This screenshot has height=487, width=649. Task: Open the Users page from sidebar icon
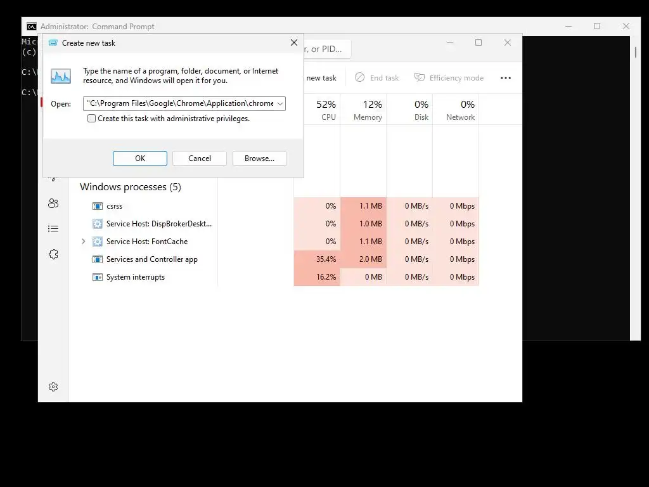coord(53,204)
